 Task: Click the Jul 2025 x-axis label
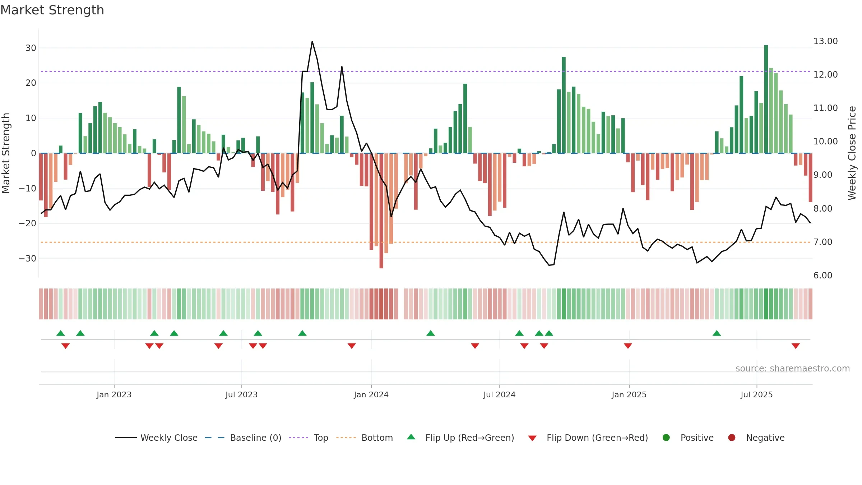point(756,394)
